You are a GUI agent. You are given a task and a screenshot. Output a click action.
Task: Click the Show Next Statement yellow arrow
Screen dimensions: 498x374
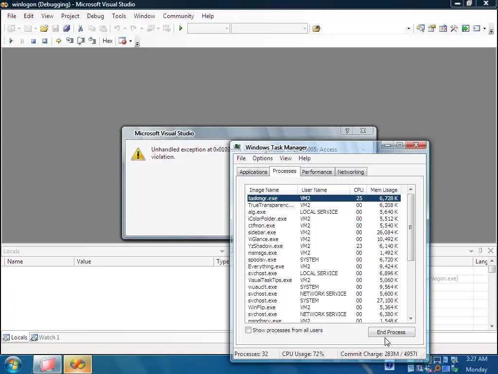tap(58, 41)
